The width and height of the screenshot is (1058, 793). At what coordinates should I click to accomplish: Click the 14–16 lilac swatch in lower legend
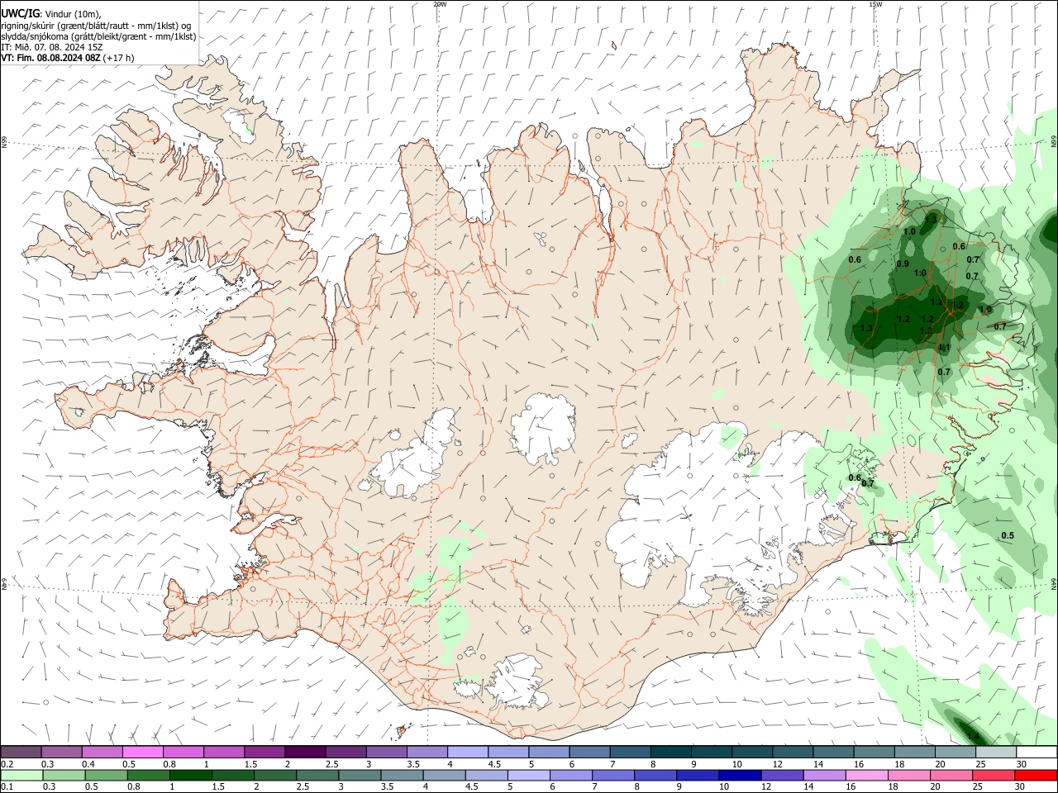coord(823,775)
